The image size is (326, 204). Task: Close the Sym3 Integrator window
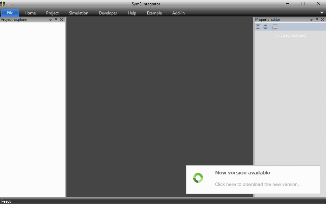(318, 3)
